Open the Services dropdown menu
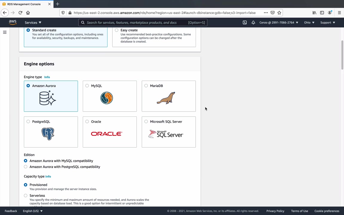This screenshot has width=344, height=215. pos(33,23)
